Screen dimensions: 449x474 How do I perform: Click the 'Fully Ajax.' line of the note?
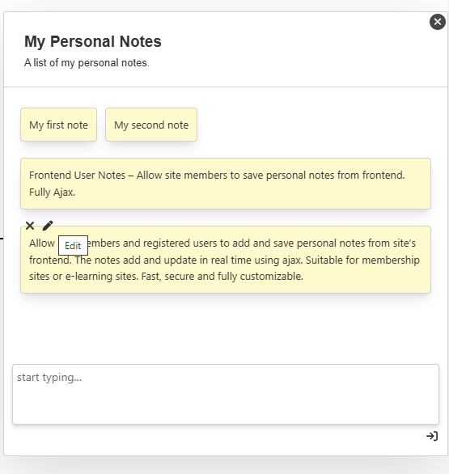pos(52,193)
